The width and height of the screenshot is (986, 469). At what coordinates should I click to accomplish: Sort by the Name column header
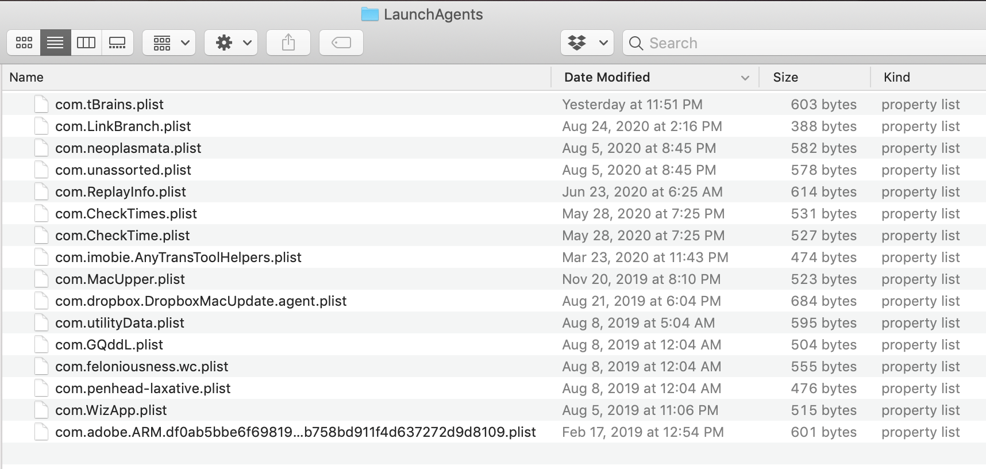pyautogui.click(x=26, y=77)
